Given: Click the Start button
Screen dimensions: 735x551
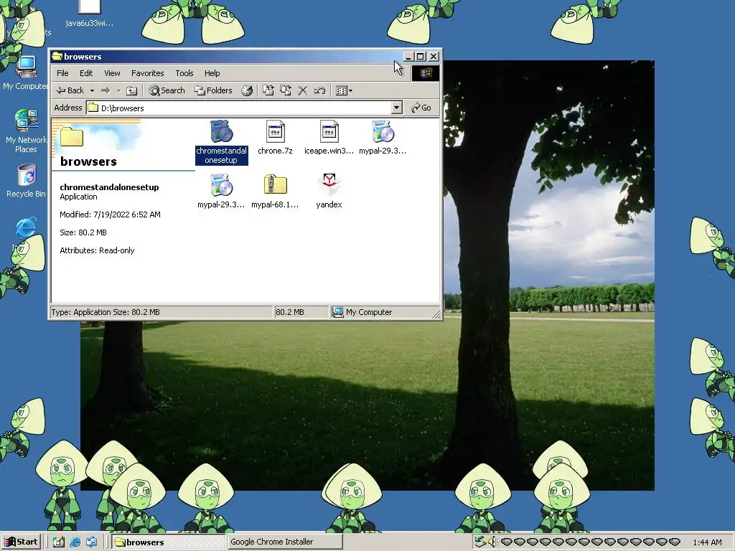Looking at the screenshot, I should point(21,542).
